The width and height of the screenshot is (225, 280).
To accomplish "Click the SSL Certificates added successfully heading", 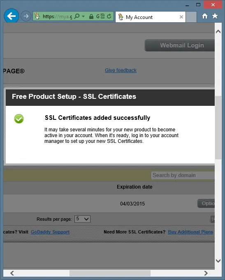I will pyautogui.click(x=97, y=118).
